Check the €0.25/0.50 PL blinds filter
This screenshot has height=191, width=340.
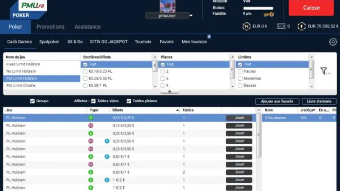click(85, 79)
